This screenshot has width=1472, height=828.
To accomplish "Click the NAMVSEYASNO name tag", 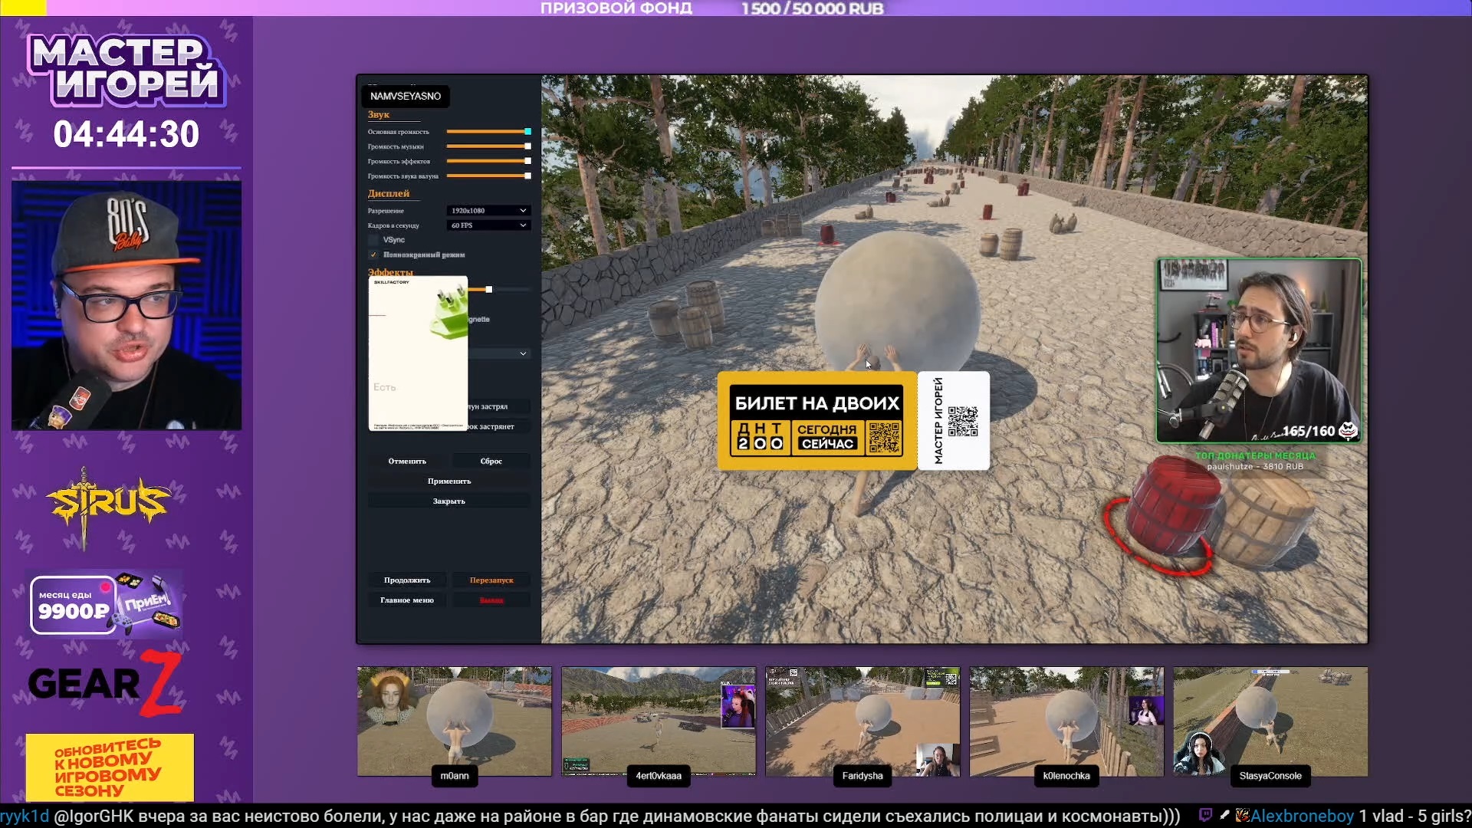I will pos(406,96).
